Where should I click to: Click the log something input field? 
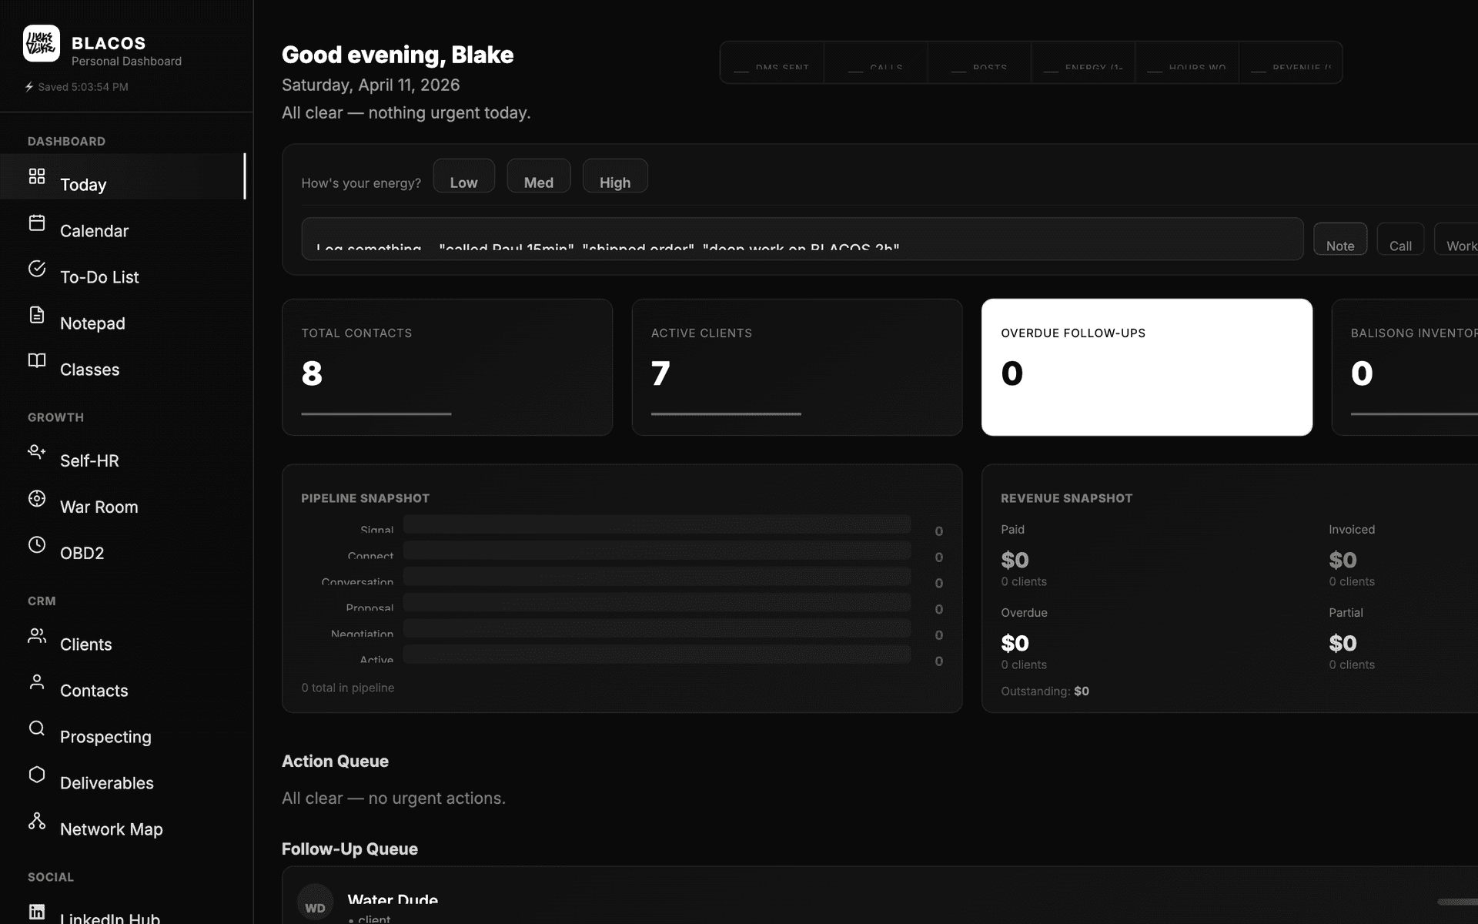click(801, 239)
